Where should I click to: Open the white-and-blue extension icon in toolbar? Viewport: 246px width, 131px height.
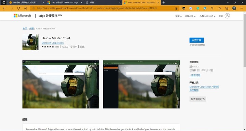click(191, 8)
